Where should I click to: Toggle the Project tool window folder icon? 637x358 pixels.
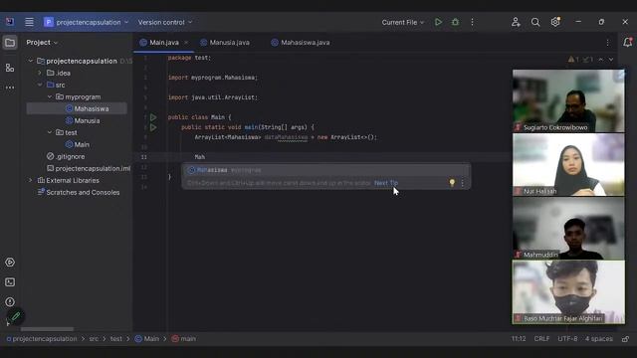click(x=10, y=43)
